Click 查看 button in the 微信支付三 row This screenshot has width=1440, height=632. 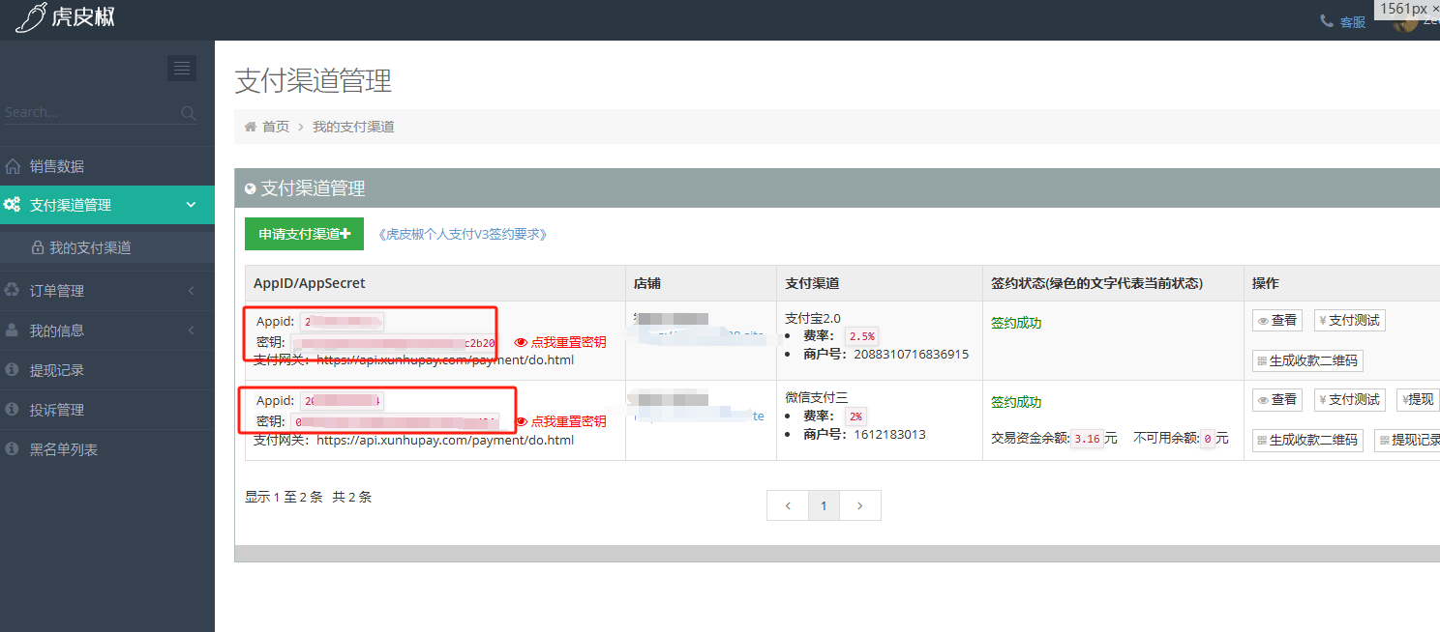coord(1277,399)
